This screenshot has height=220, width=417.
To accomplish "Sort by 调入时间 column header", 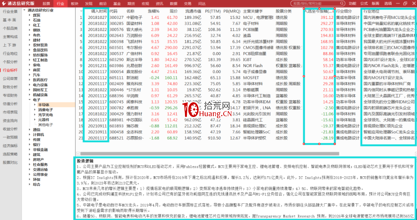I will pos(99,11).
